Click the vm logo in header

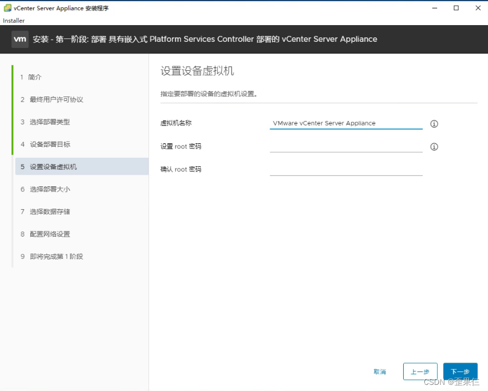(20, 39)
